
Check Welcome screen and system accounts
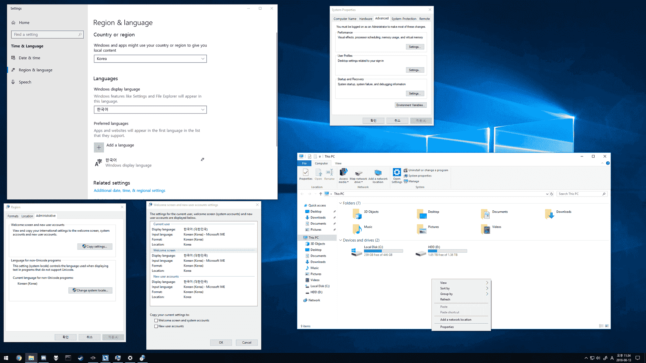pyautogui.click(x=156, y=320)
